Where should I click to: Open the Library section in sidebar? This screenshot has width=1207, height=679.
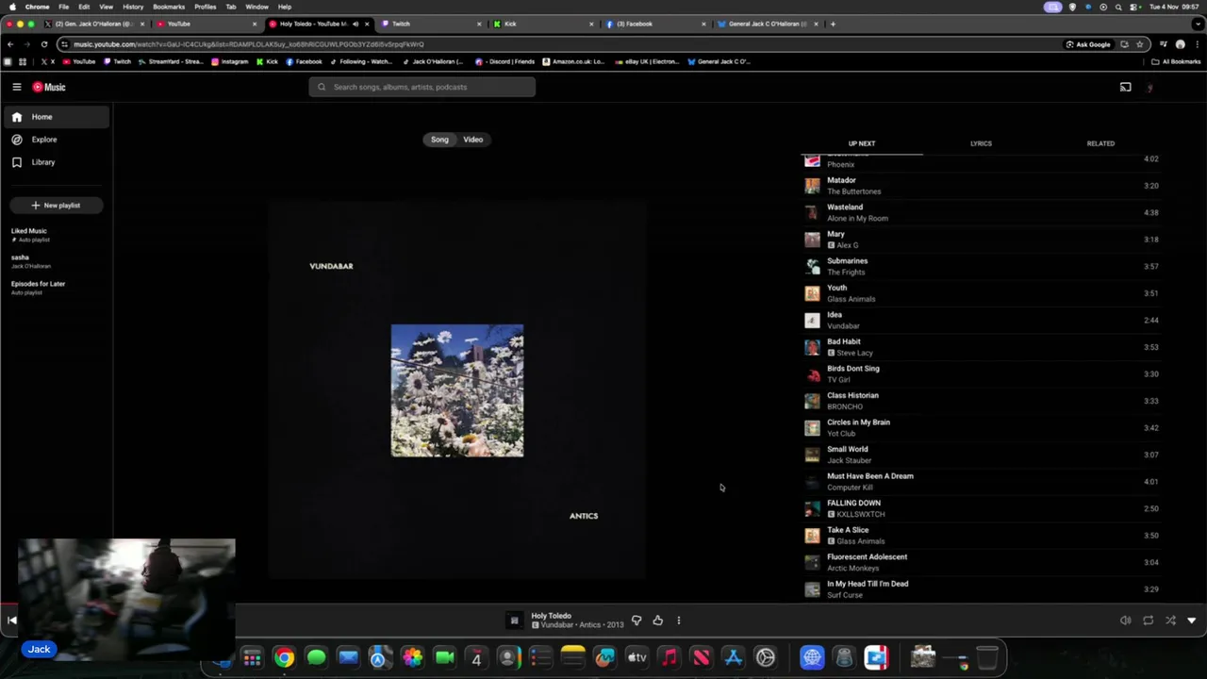pos(55,162)
